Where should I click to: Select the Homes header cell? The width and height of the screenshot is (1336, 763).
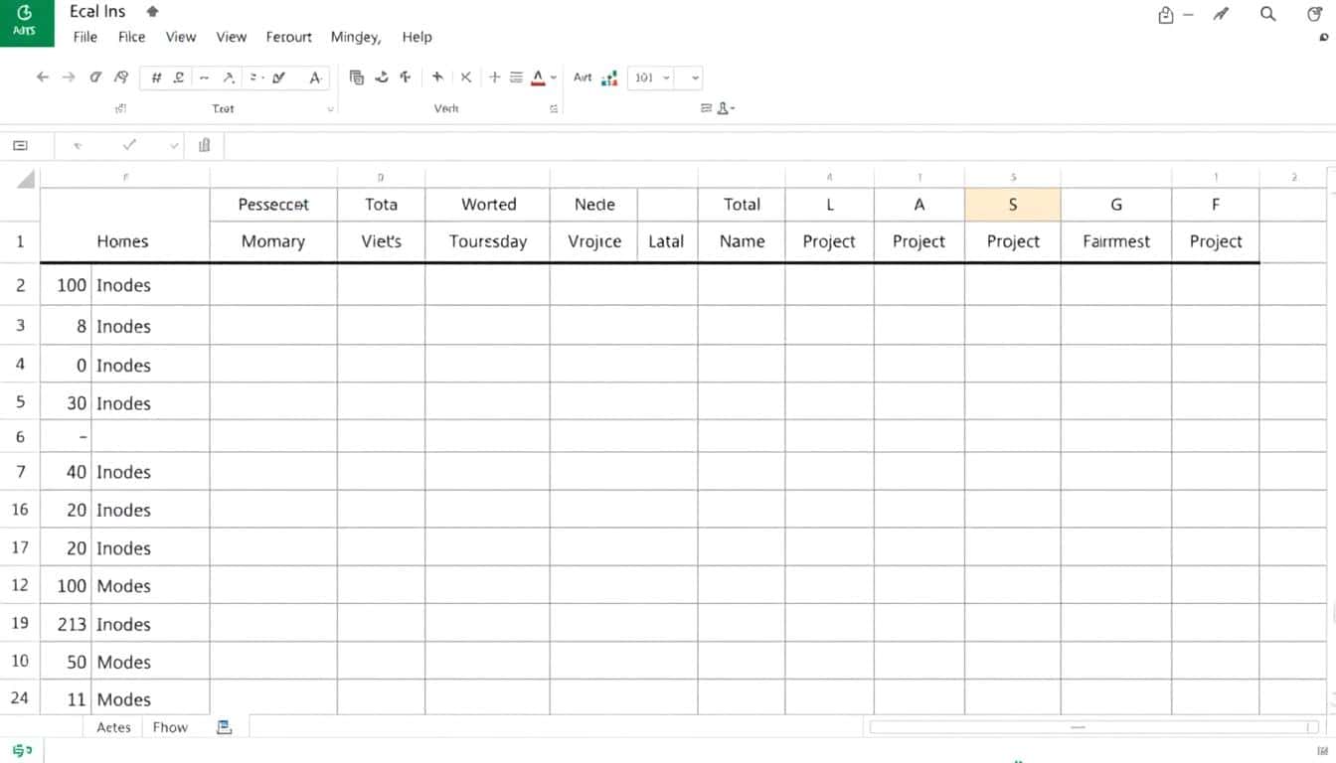123,241
